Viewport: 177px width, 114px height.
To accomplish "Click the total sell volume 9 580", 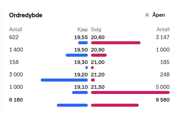I will pos(163,100).
